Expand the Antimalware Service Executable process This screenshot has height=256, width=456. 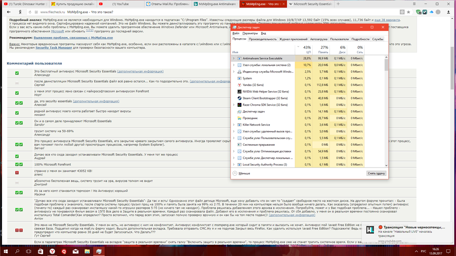233,58
